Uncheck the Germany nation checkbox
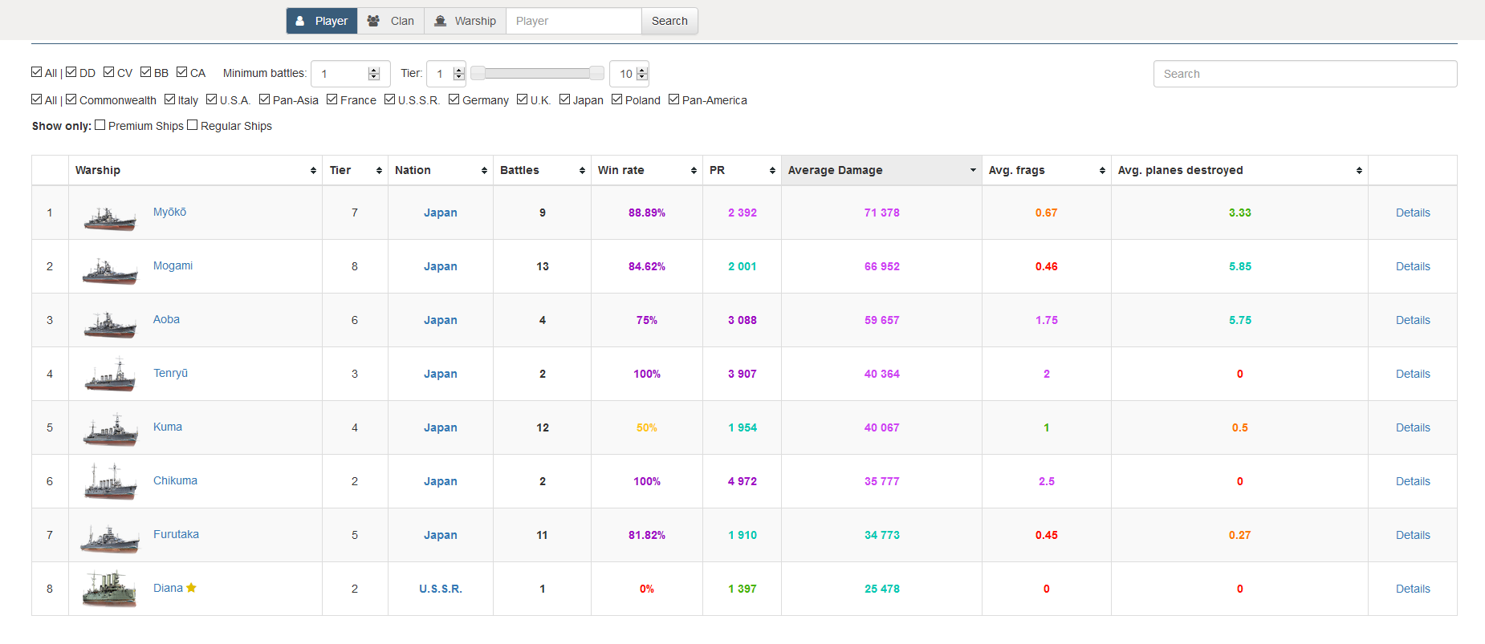This screenshot has height=644, width=1485. (454, 99)
